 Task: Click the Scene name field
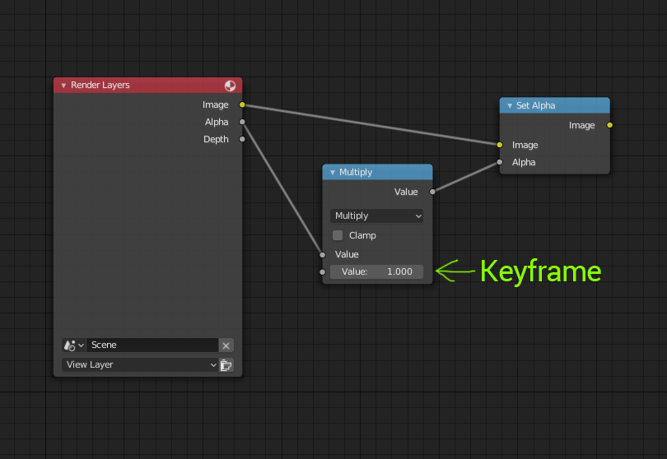152,345
